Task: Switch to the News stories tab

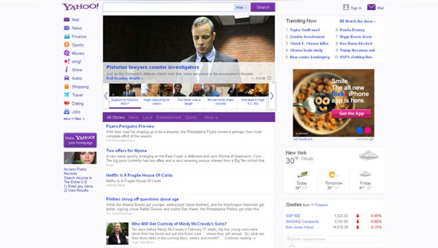Action: [x=134, y=118]
